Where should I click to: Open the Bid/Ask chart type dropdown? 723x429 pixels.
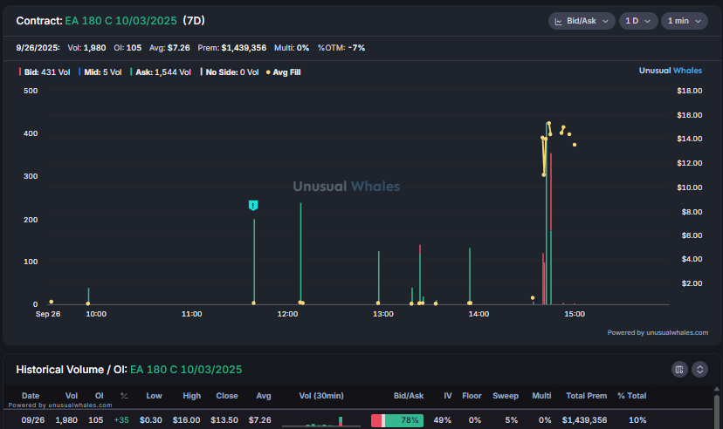tap(582, 21)
